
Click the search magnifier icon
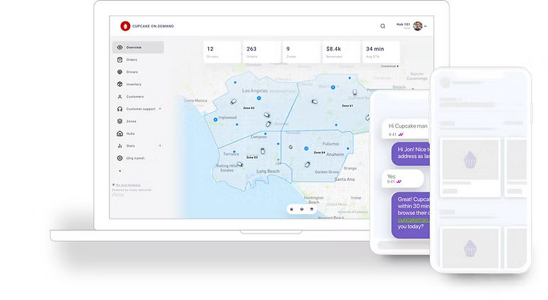click(383, 26)
